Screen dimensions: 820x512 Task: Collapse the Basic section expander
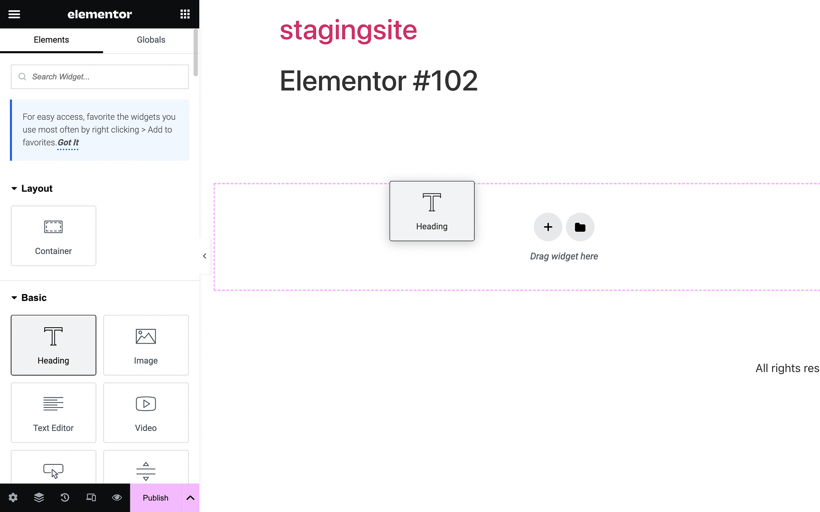pyautogui.click(x=14, y=297)
